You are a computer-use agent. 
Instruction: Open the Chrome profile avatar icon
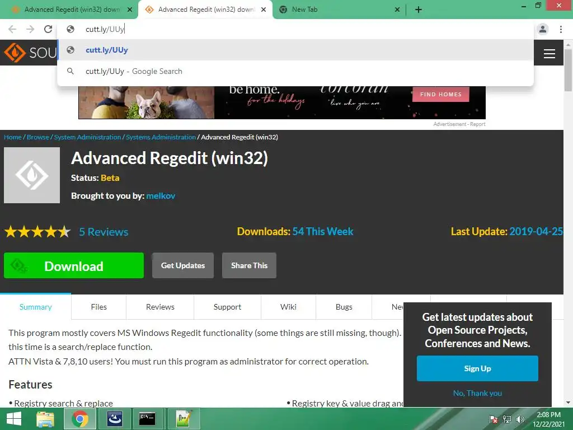[543, 29]
